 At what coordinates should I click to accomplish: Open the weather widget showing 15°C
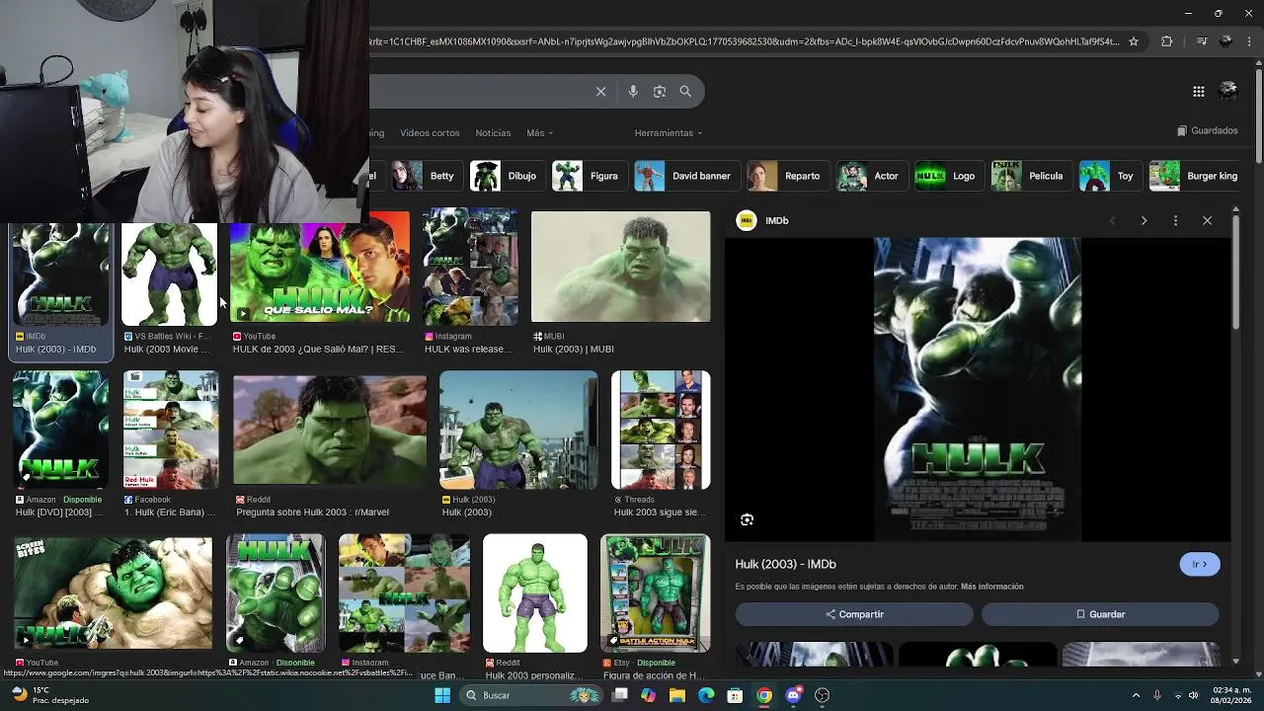pyautogui.click(x=49, y=695)
